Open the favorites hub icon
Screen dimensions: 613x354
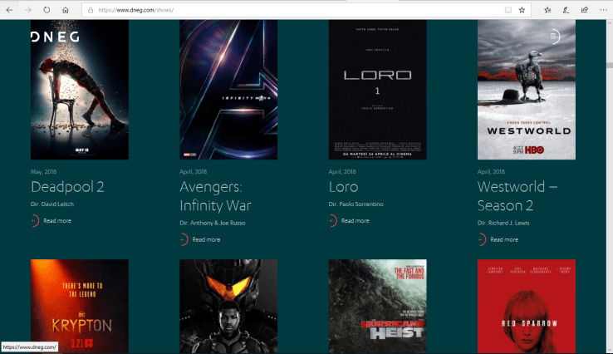coord(547,10)
